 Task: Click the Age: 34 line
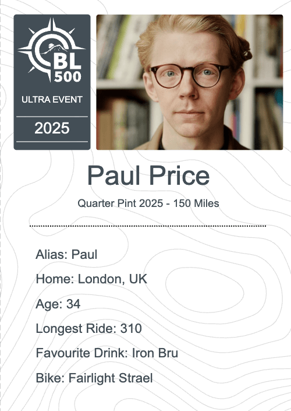tap(58, 304)
